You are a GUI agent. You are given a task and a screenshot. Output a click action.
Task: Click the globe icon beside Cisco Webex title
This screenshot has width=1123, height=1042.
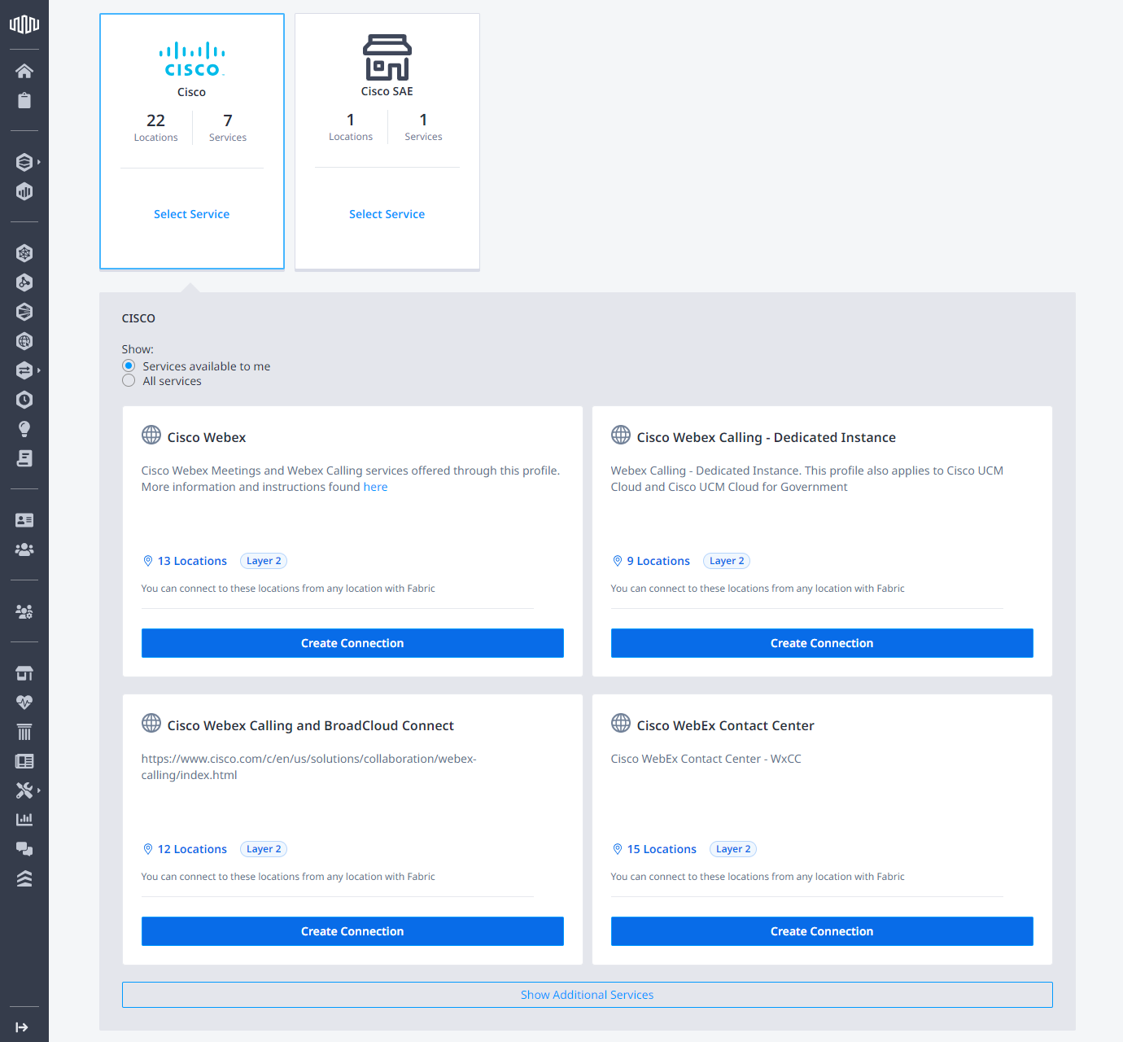tap(151, 435)
